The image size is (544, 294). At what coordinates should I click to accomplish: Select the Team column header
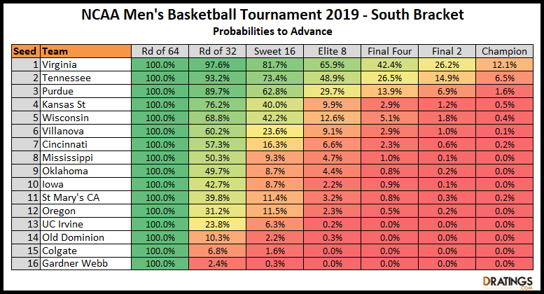point(85,51)
